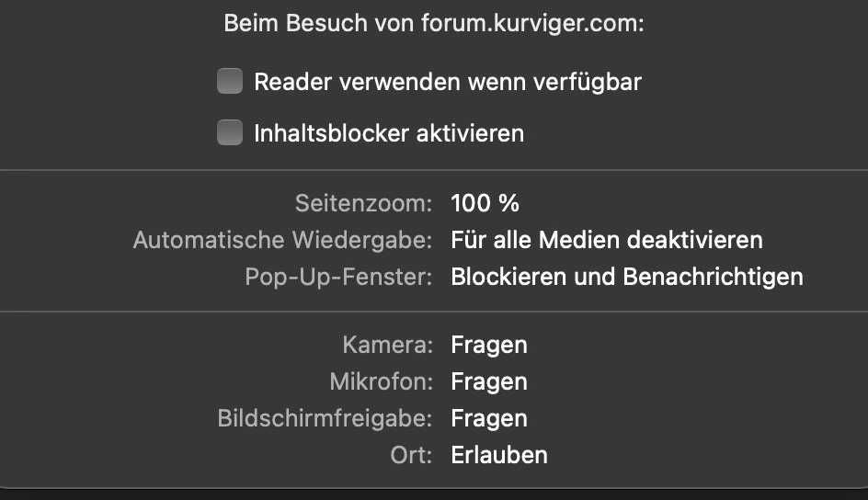Open the Seitenzoom 100 % dropdown
The width and height of the screenshot is (868, 500).
coord(485,204)
